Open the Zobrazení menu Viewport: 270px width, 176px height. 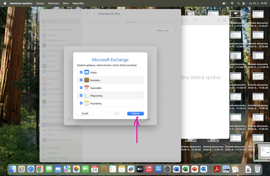(x=53, y=3)
